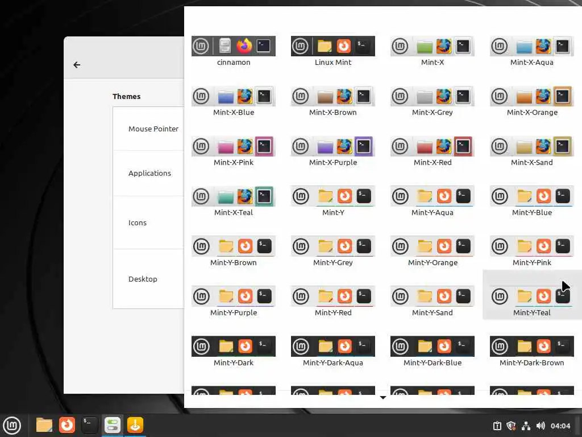582x437 pixels.
Task: Select Mint-Y-Red theme
Action: pos(333,302)
